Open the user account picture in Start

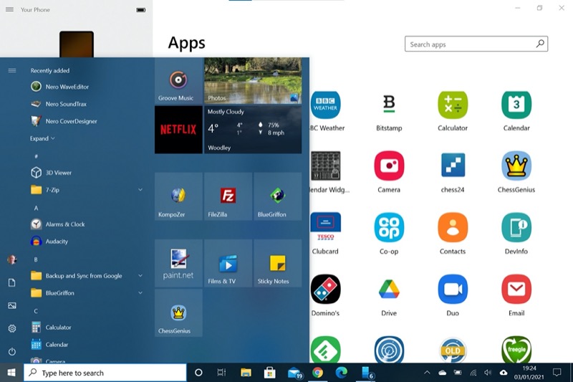(12, 259)
